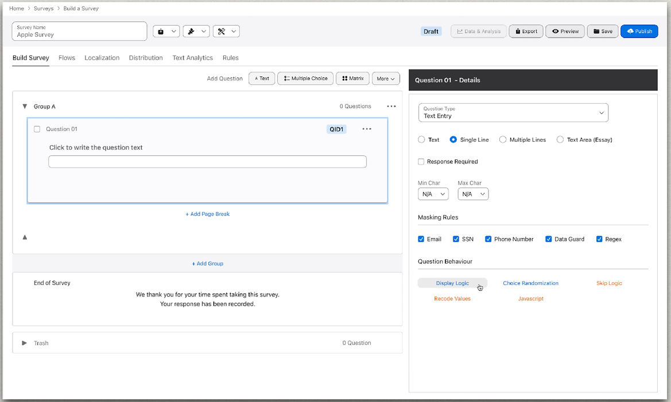Open the Max Char dropdown

coord(473,194)
